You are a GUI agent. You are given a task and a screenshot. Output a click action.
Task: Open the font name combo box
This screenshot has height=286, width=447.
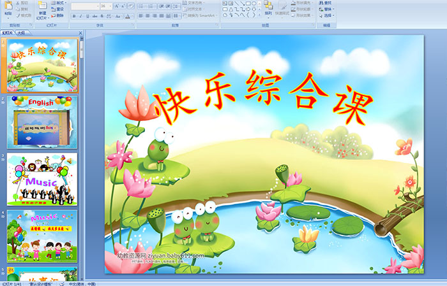pyautogui.click(x=85, y=6)
